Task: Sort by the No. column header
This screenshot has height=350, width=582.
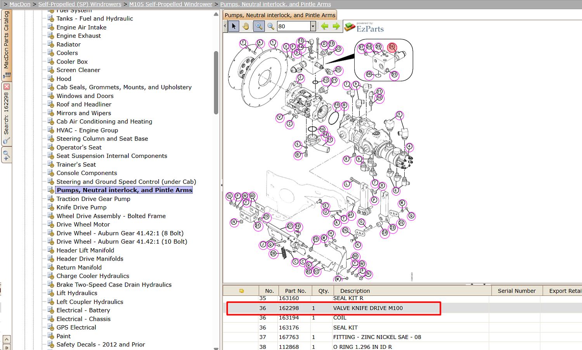Action: (x=269, y=291)
